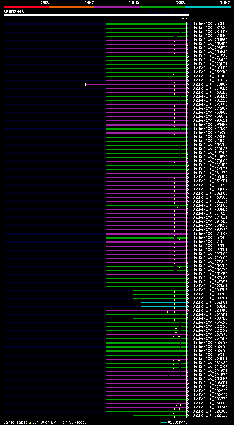Screen dimensions: 234x425
Task: Click the long purple alignment bar of A7QKG7
Action: pyautogui.click(x=137, y=84)
